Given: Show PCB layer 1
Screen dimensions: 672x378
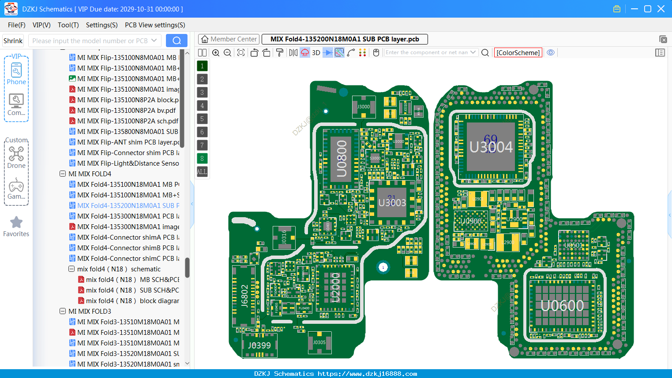Looking at the screenshot, I should [x=202, y=66].
